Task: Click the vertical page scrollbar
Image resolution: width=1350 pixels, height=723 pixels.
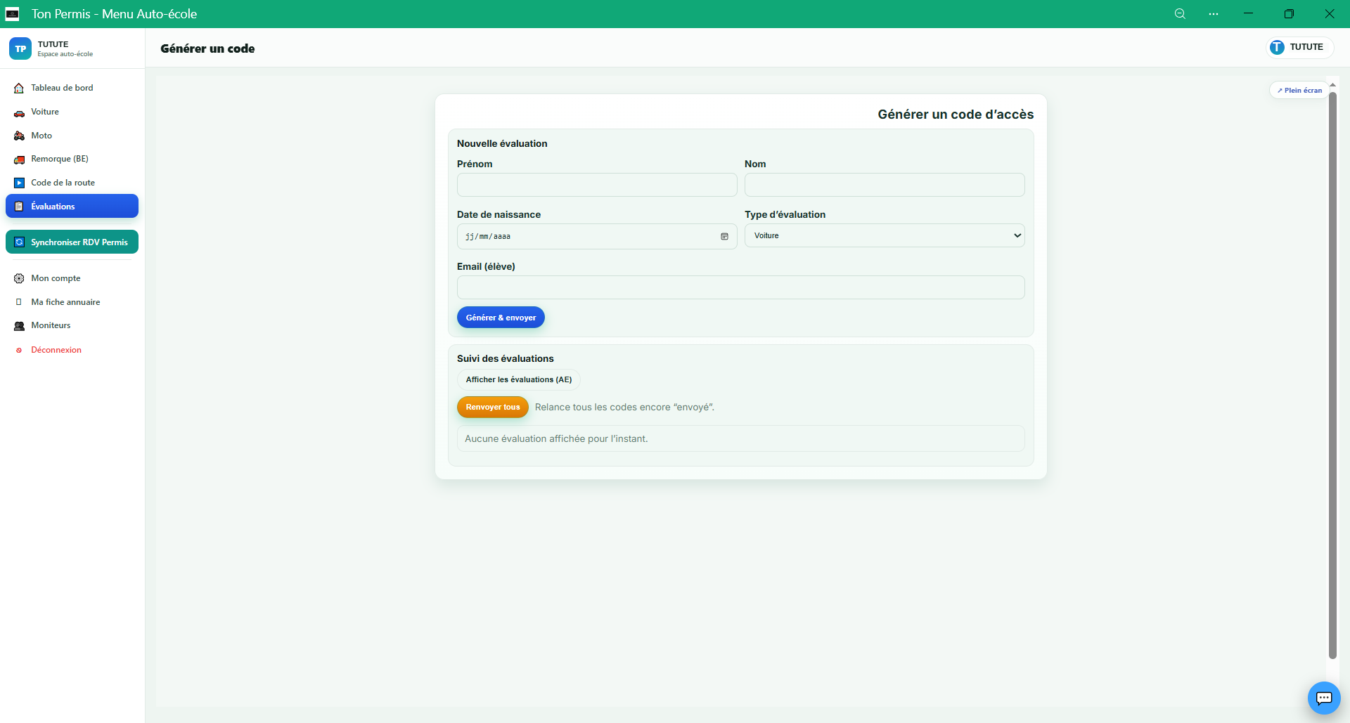Action: pyautogui.click(x=1332, y=376)
